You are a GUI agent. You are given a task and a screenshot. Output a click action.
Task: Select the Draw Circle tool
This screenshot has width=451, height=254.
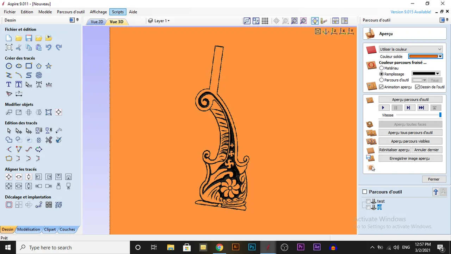[x=9, y=66]
